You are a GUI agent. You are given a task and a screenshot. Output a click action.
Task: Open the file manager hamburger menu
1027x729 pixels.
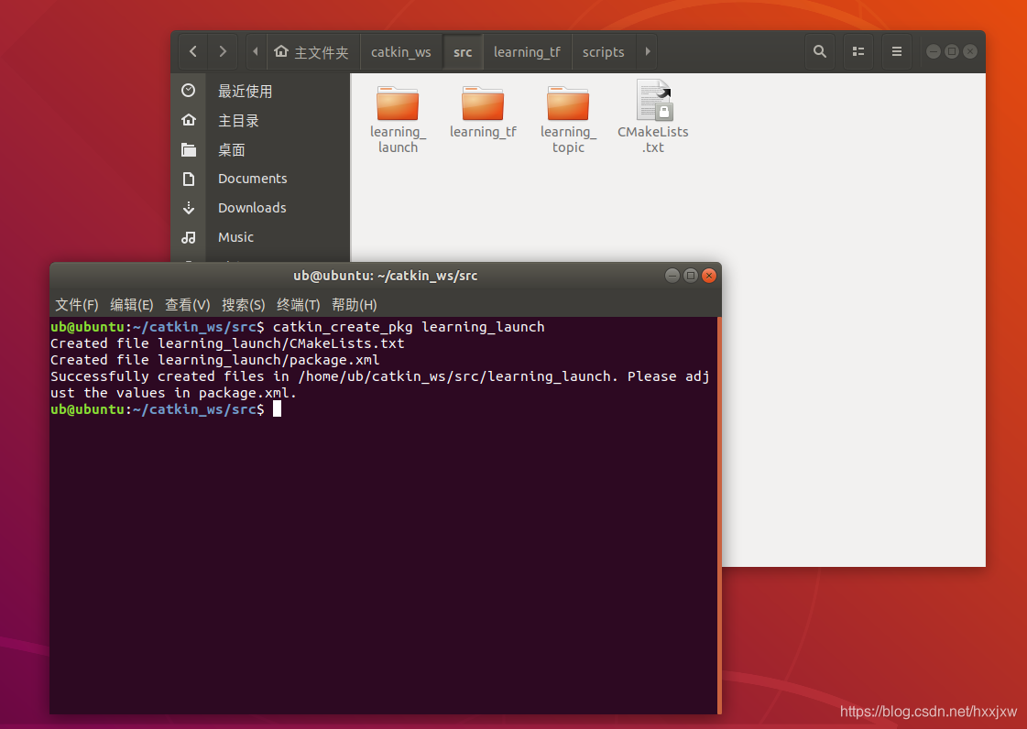897,51
